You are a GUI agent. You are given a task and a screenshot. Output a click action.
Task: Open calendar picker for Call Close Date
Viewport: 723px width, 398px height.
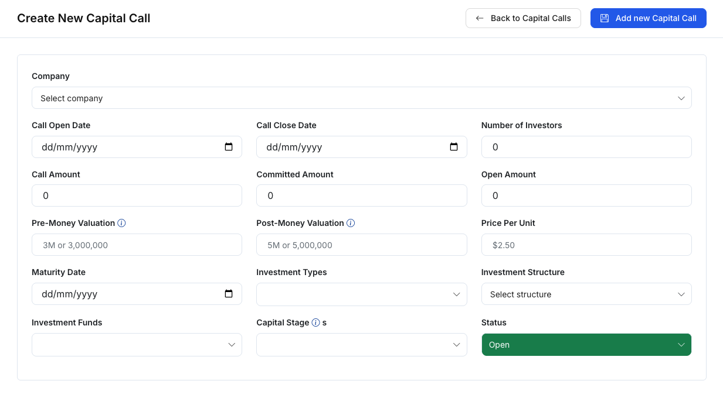point(453,147)
